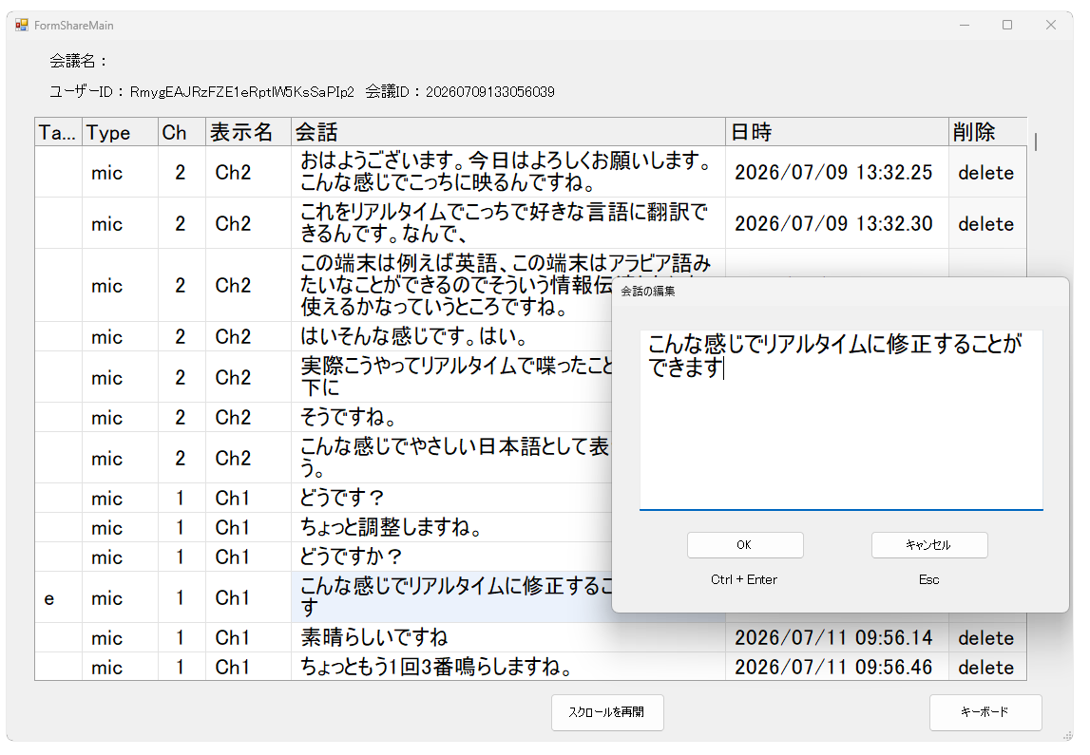The image size is (1090, 755).
Task: Delete the 09:56.46 conversation row
Action: (986, 667)
